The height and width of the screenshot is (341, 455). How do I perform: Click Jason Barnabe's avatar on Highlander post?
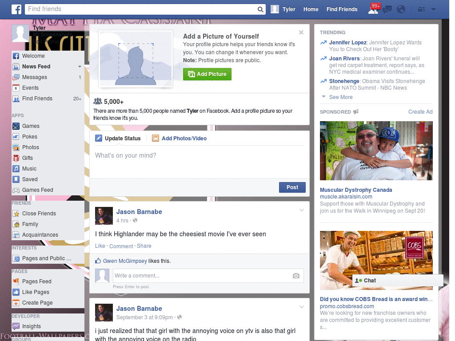pos(104,216)
